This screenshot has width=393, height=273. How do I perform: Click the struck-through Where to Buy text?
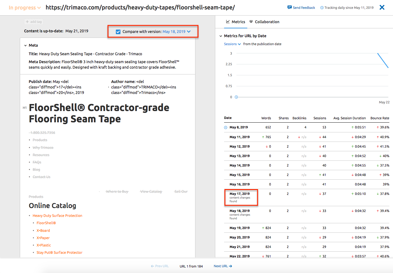[x=117, y=192]
